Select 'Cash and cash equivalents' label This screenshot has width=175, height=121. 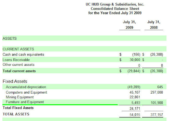pos(24,54)
